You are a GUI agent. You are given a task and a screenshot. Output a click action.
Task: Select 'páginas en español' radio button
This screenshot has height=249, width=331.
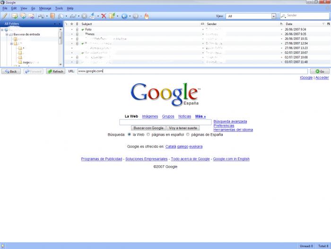coord(148,134)
